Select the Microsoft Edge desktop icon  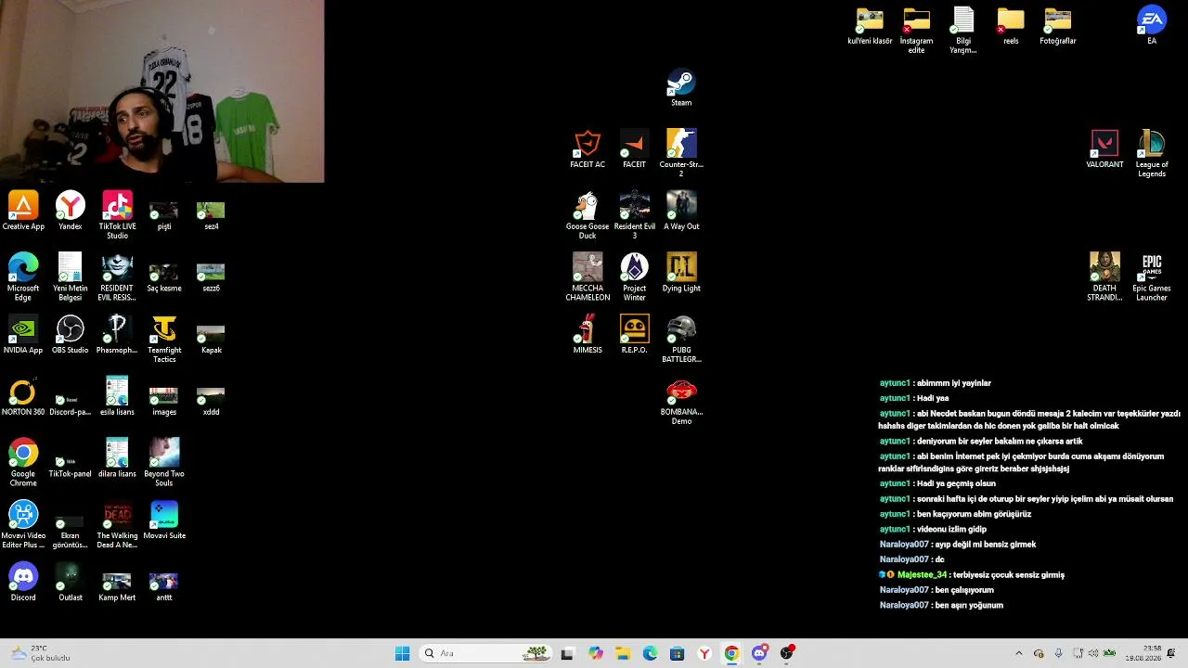tap(23, 277)
